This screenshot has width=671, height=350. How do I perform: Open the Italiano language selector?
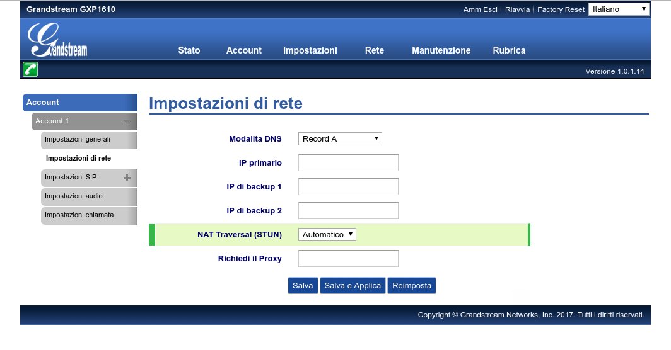(x=619, y=9)
